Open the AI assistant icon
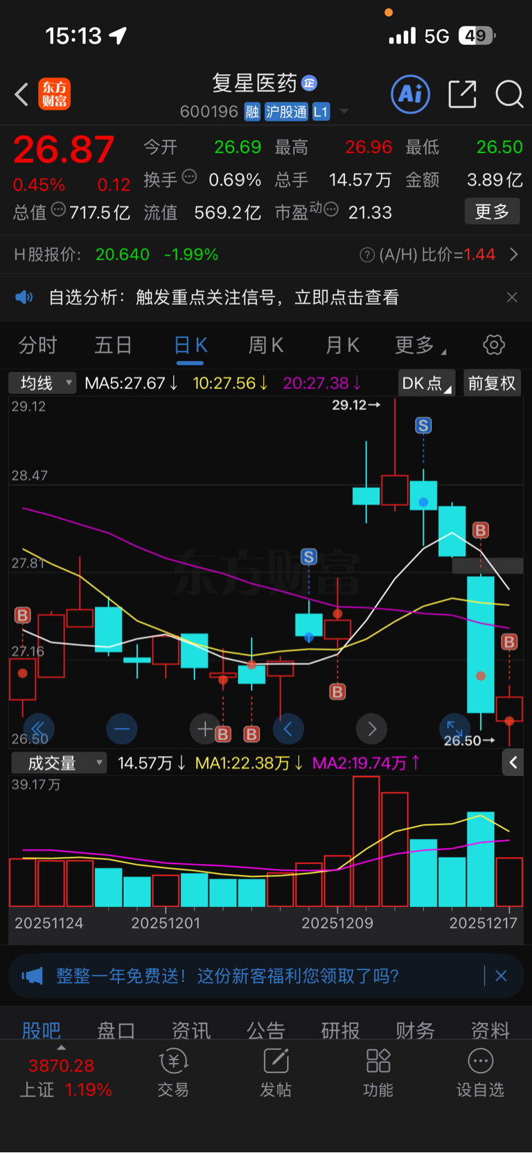Viewport: 532px width, 1153px height. point(411,94)
